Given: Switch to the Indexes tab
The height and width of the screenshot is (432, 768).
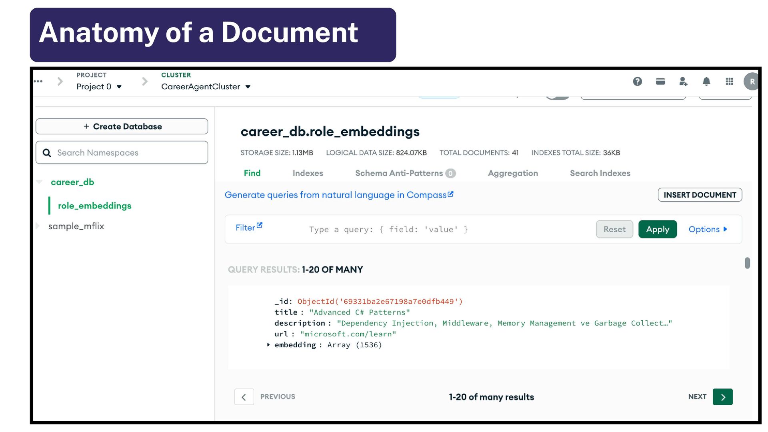Looking at the screenshot, I should (x=308, y=173).
